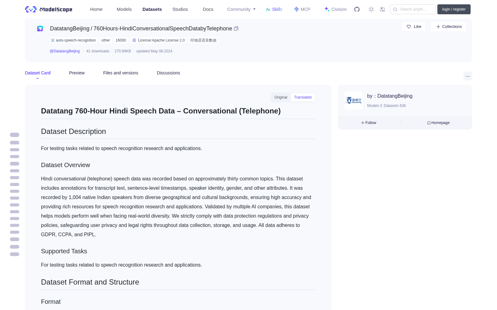Go to Home in the navigation
Viewport: 497px width, 310px height.
pyautogui.click(x=96, y=9)
